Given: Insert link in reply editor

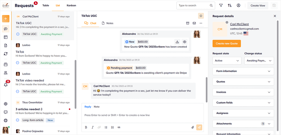Looking at the screenshot, I should click(x=99, y=127).
